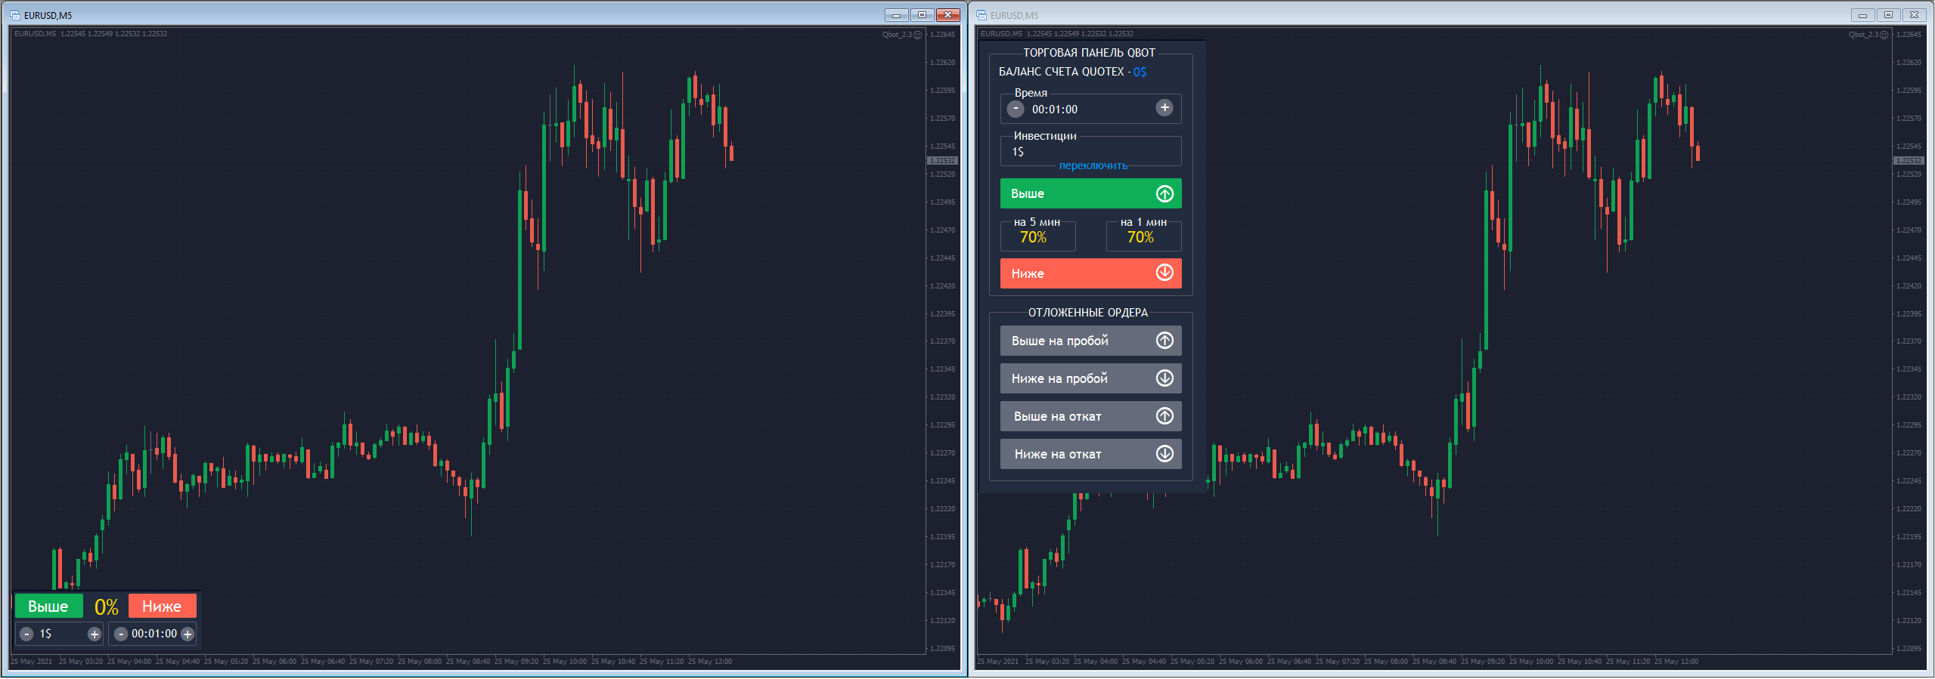The width and height of the screenshot is (1935, 679).
Task: Click chart icon in right window title bar
Action: [x=981, y=15]
